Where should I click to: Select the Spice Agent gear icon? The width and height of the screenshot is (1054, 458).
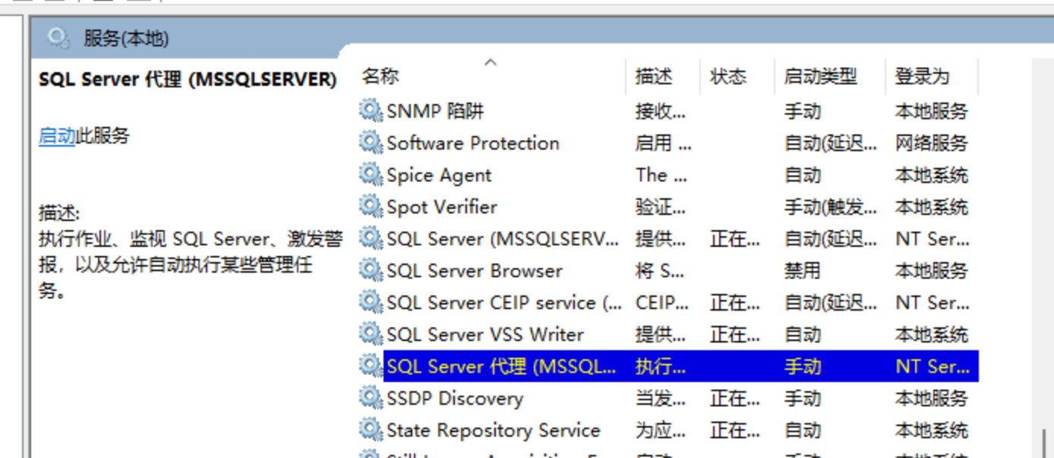pos(370,175)
